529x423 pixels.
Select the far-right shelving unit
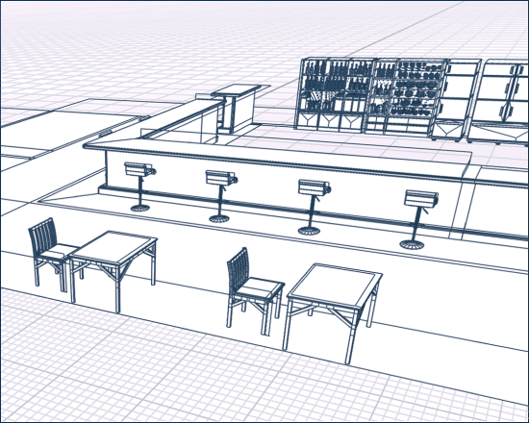coord(499,102)
